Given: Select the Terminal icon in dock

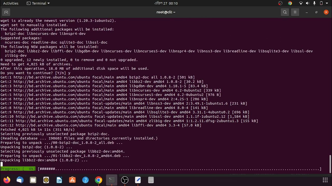Looking at the screenshot, I should [112, 180].
